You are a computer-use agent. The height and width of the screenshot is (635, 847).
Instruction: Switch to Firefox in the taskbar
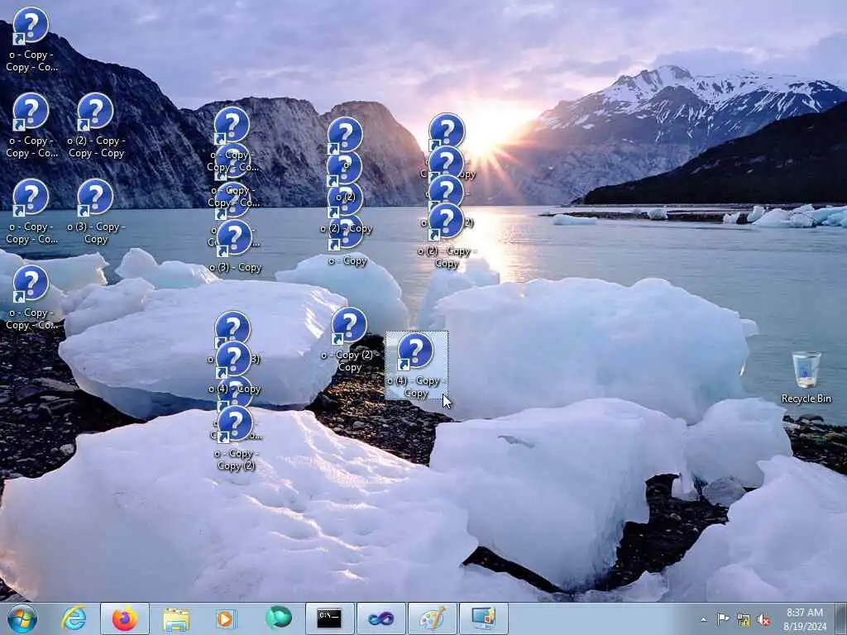click(125, 618)
